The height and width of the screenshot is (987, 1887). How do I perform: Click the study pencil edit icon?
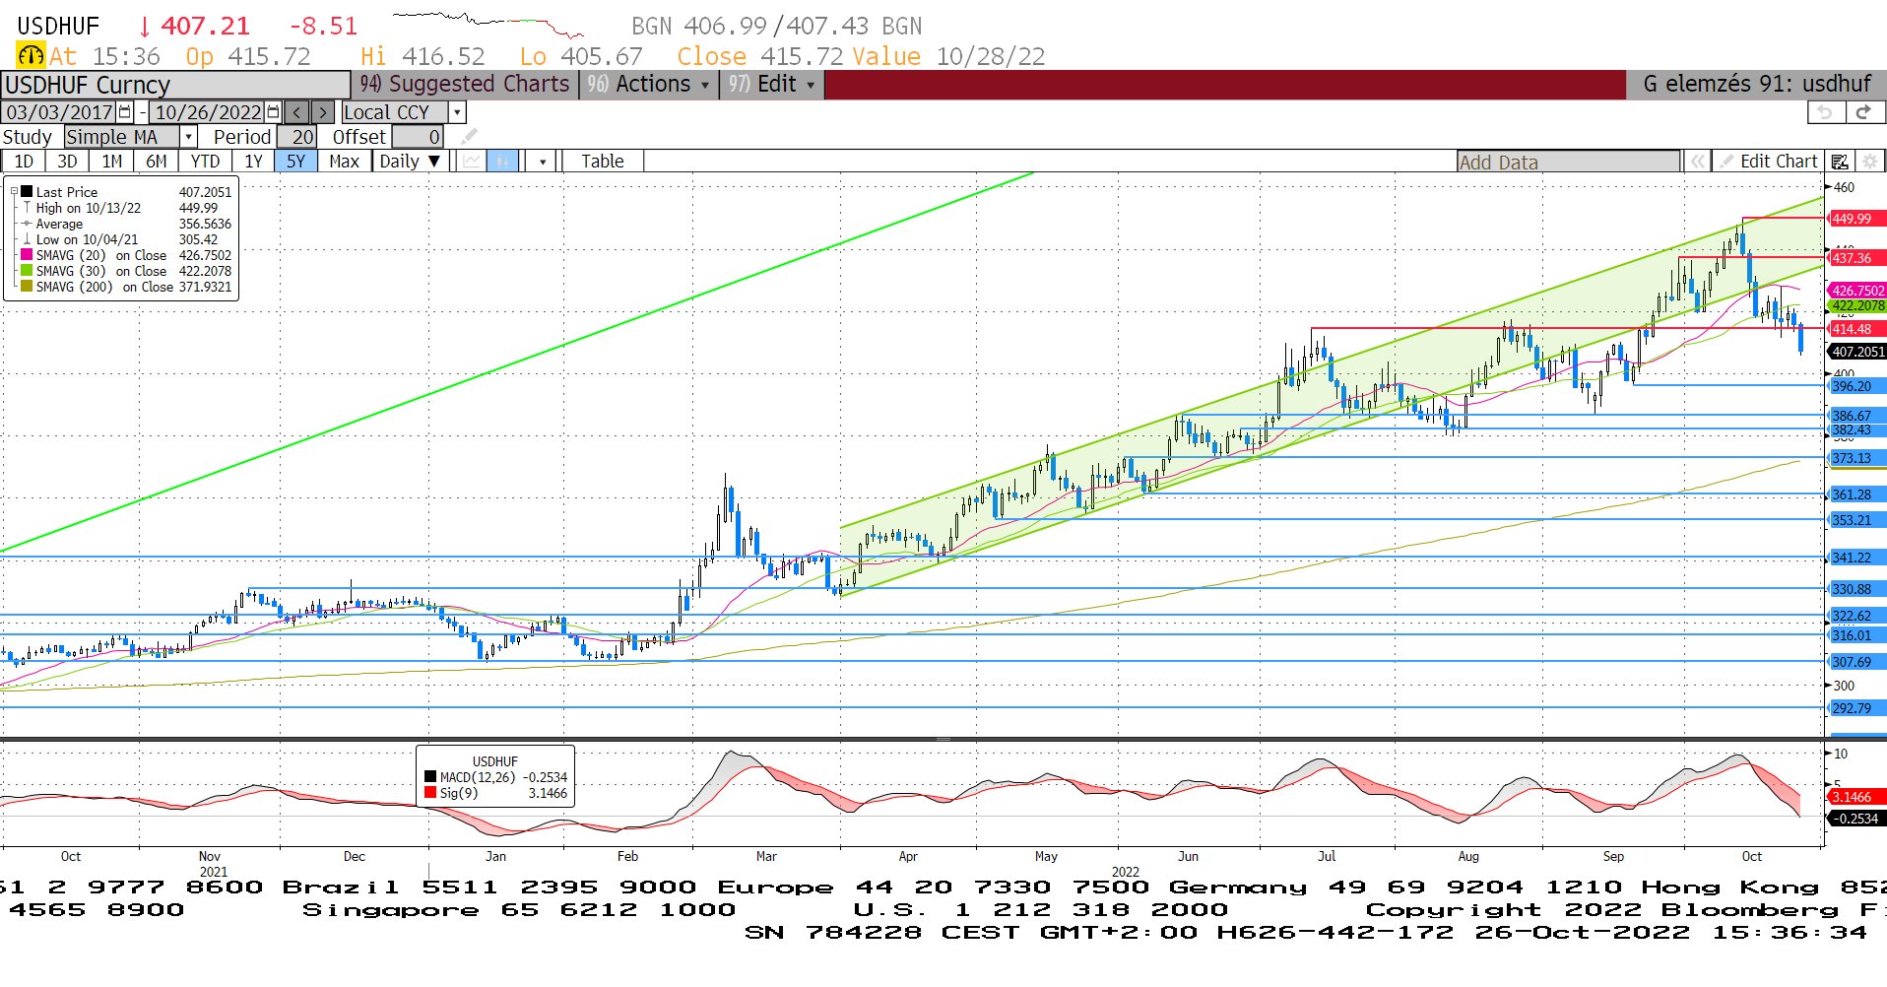point(469,137)
